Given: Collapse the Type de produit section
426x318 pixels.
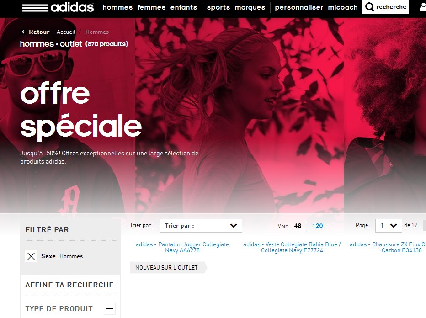Looking at the screenshot, I should pyautogui.click(x=110, y=309).
